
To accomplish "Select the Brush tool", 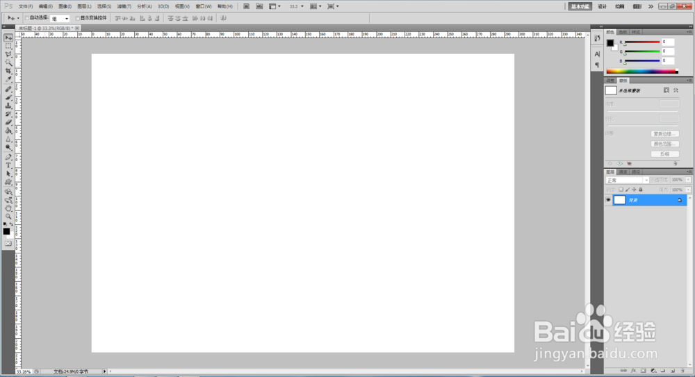I will [x=8, y=97].
